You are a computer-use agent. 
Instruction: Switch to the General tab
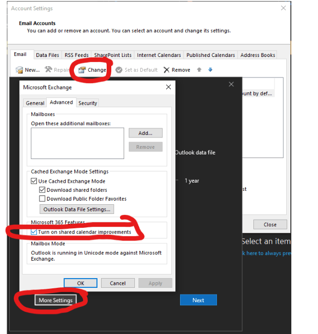click(x=35, y=103)
